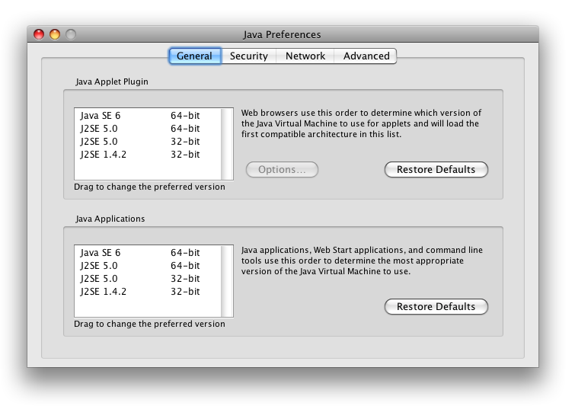Open the Security tab

click(x=249, y=56)
